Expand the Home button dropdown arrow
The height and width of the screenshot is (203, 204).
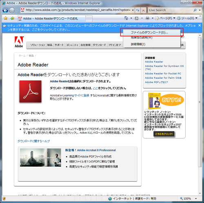[x=131, y=18]
